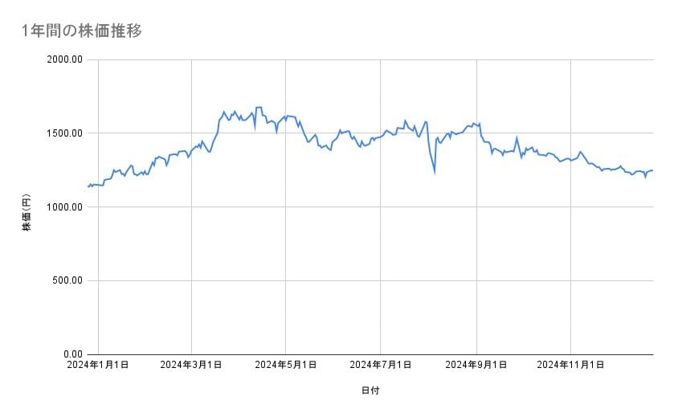Click the last data point of the price line
The width and height of the screenshot is (674, 417).
pos(652,170)
